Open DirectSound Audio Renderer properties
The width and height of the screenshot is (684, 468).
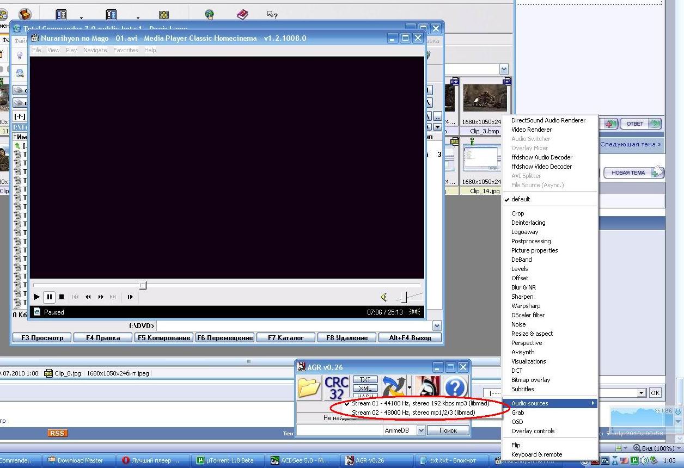(x=549, y=120)
